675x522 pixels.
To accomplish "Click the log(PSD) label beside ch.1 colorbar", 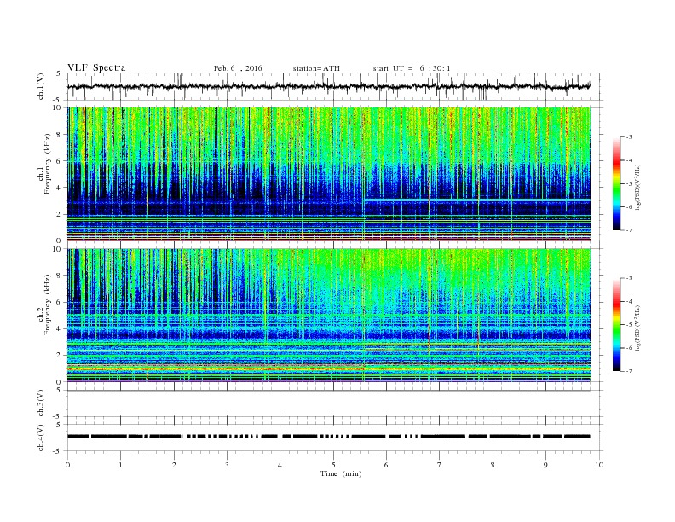I will point(638,187).
